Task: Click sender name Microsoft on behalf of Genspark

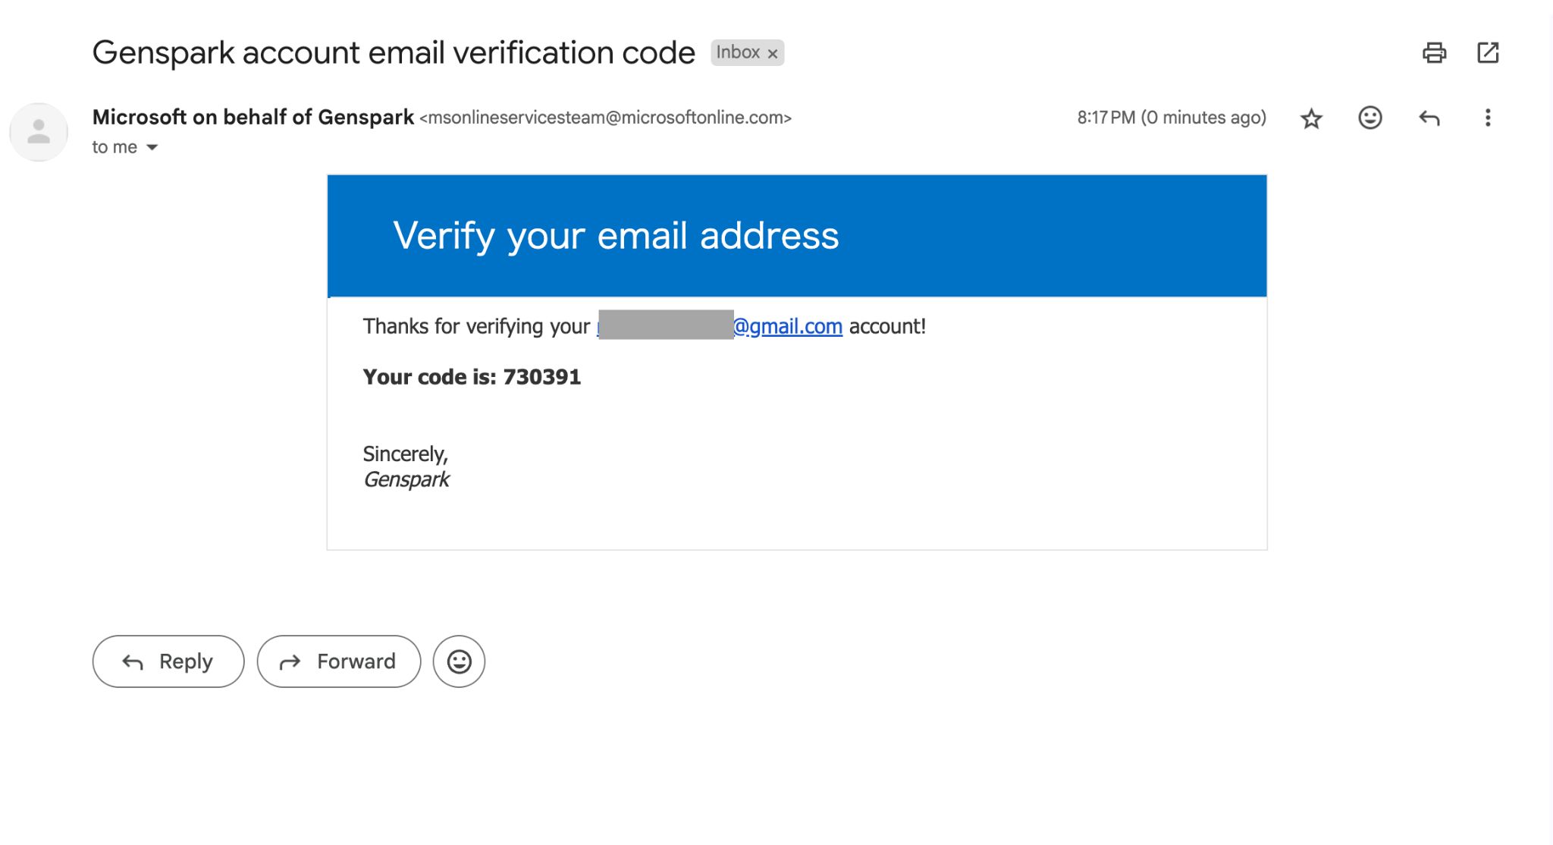Action: coord(253,117)
